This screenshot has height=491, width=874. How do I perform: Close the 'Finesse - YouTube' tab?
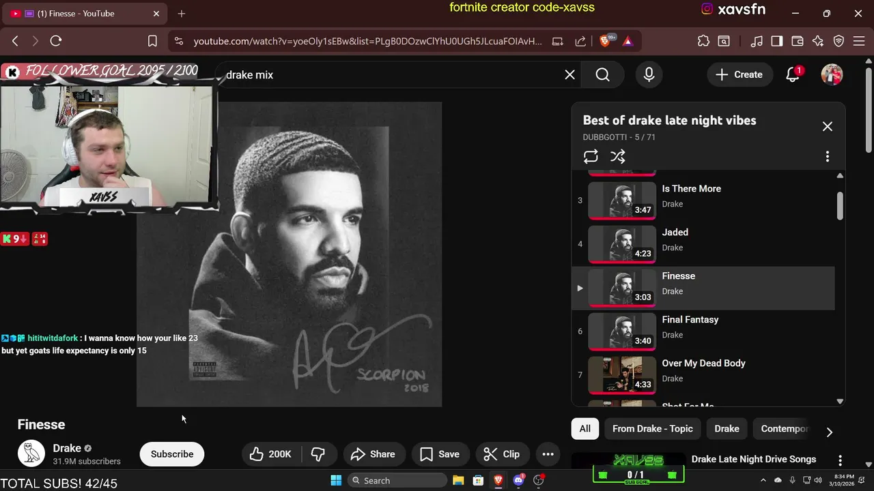pos(156,14)
